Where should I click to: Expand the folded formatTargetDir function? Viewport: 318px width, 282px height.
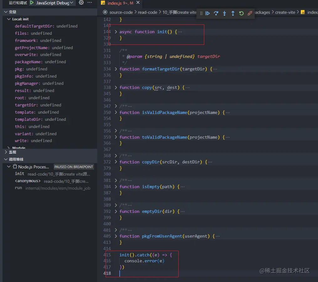pyautogui.click(x=116, y=69)
